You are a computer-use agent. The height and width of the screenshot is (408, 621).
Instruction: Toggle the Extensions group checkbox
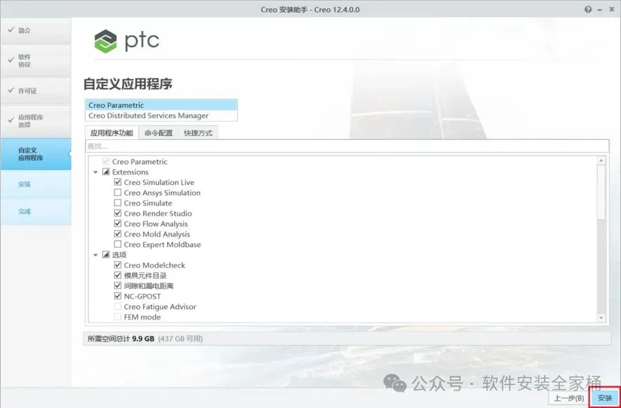[x=106, y=172]
